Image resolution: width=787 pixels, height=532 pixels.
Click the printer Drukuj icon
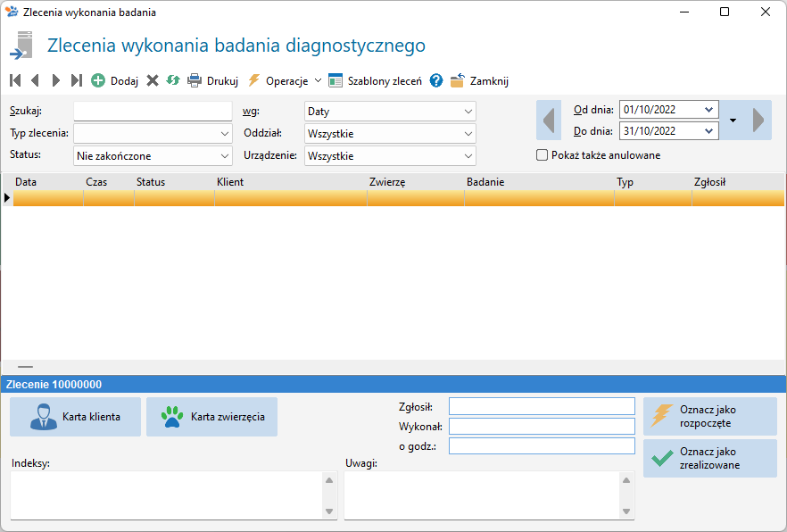pyautogui.click(x=195, y=80)
